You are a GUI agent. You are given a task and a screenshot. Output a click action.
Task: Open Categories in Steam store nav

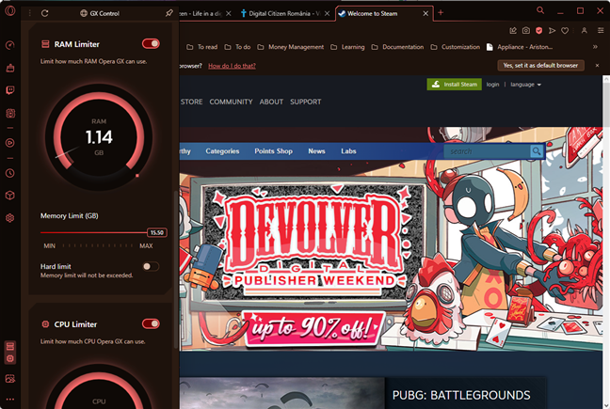pyautogui.click(x=222, y=151)
